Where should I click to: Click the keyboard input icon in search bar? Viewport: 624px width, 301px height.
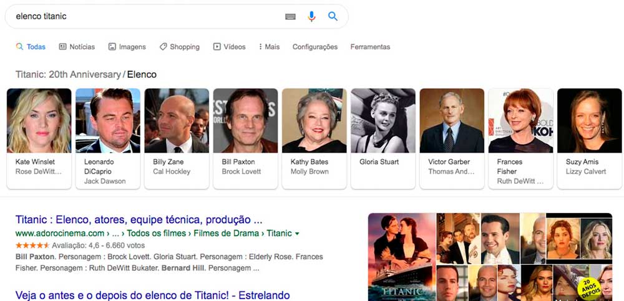[291, 17]
